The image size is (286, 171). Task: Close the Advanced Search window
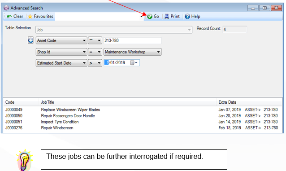tap(276, 8)
